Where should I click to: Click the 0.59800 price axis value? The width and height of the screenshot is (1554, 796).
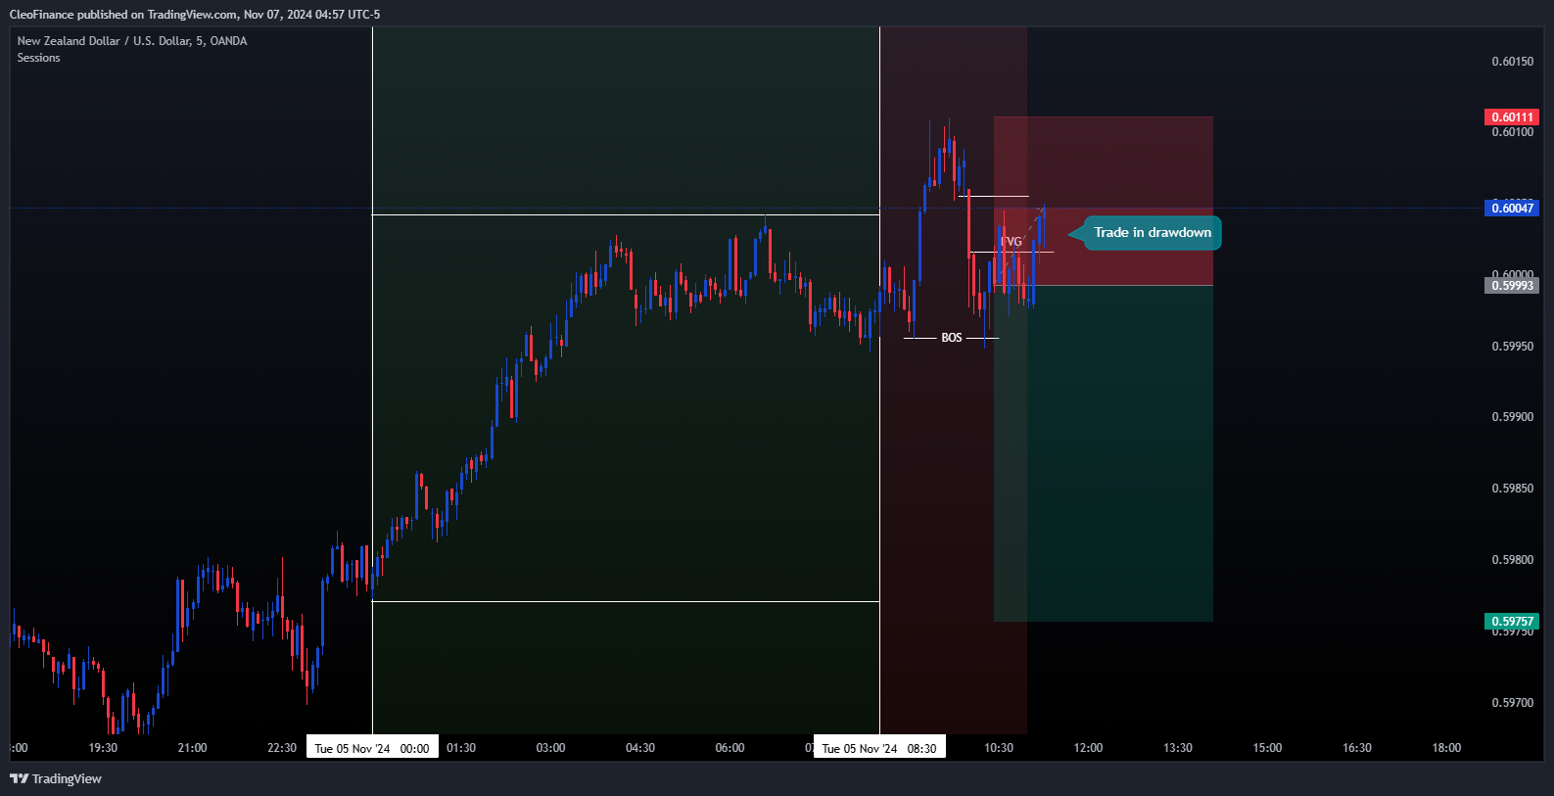pos(1512,560)
